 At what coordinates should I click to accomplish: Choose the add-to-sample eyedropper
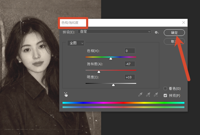148,95
